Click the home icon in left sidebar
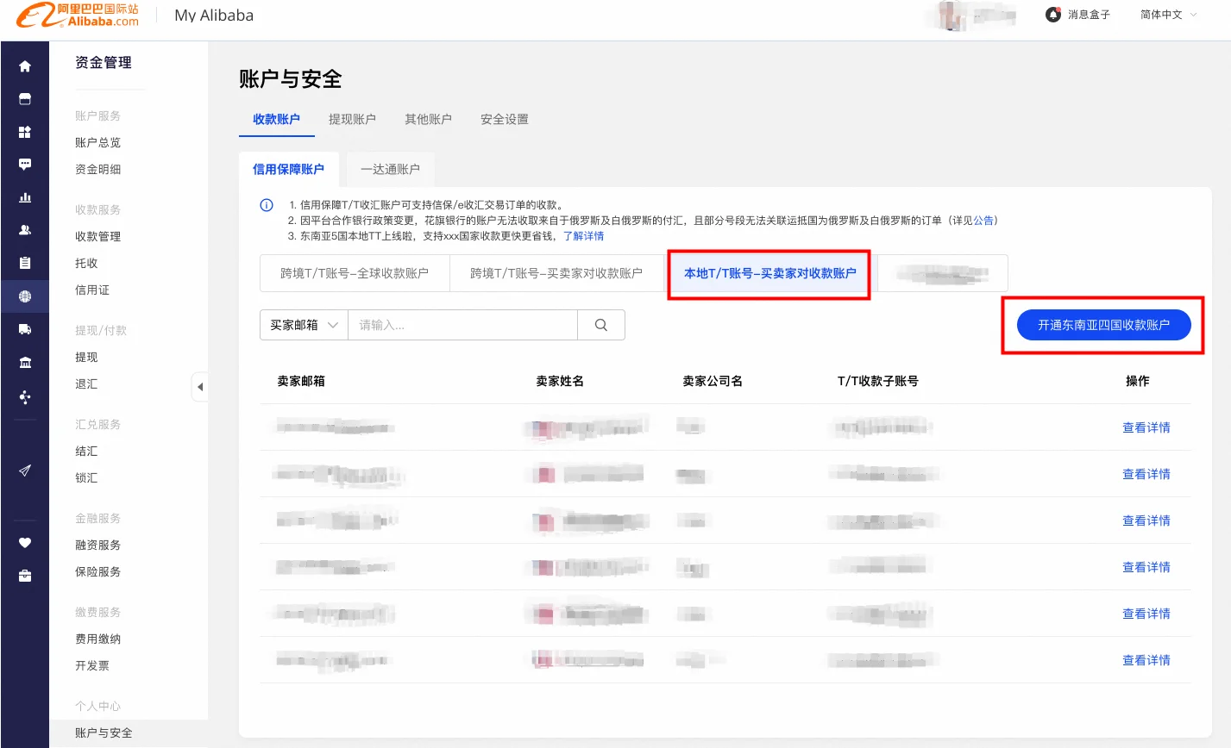This screenshot has height=748, width=1231. (x=25, y=66)
